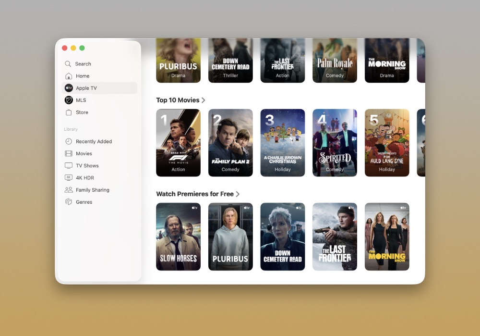Open Watch Premieres for Free heading
The height and width of the screenshot is (336, 480).
(x=195, y=194)
